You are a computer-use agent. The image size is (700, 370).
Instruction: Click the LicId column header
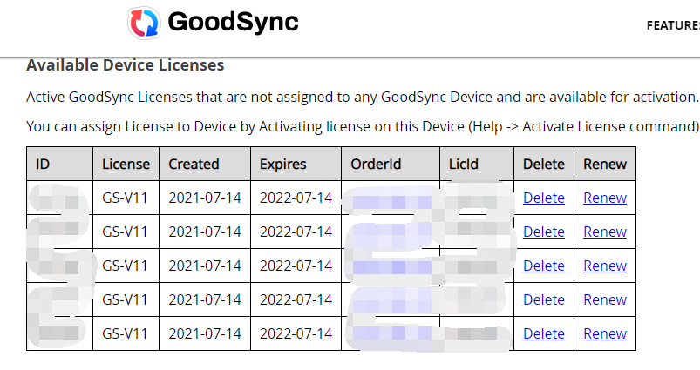(464, 164)
